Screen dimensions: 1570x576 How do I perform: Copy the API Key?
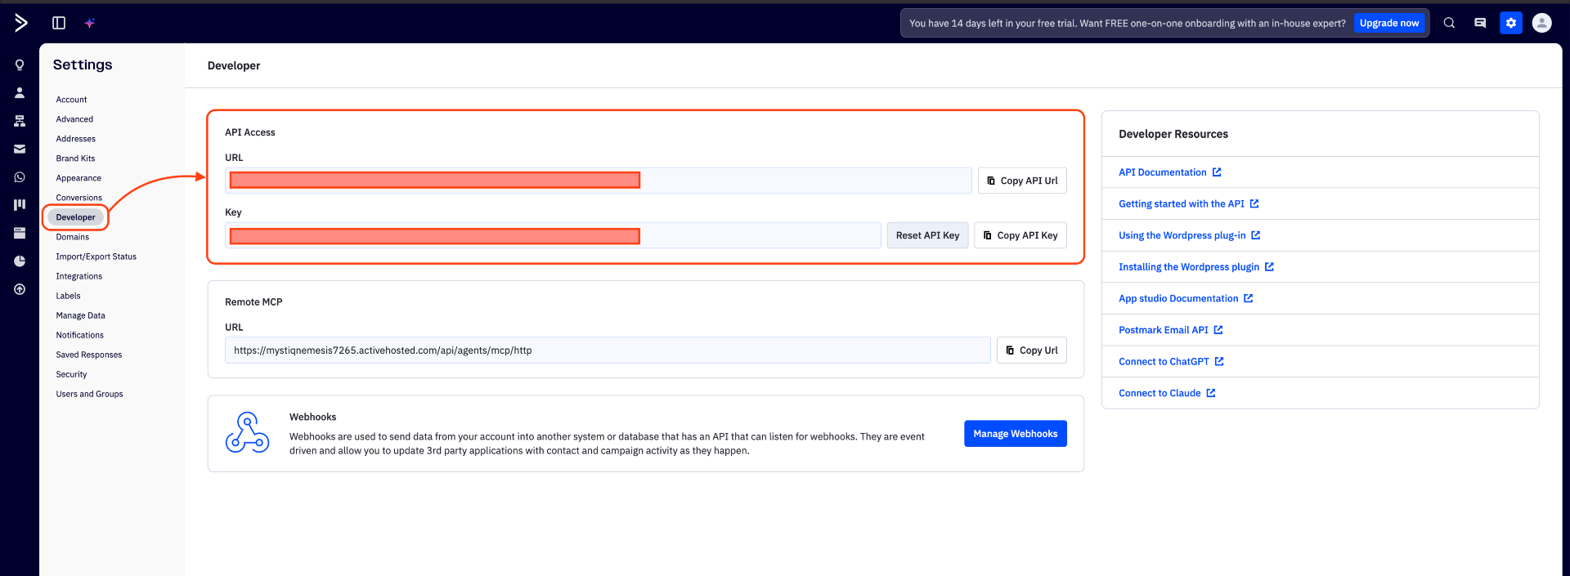[x=1020, y=235]
